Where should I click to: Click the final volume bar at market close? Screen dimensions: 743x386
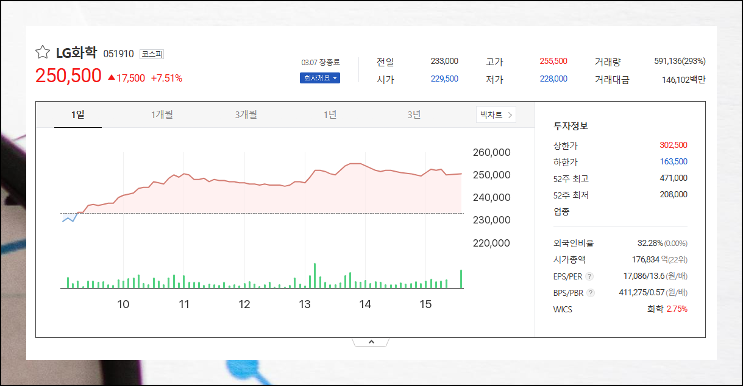pyautogui.click(x=461, y=279)
